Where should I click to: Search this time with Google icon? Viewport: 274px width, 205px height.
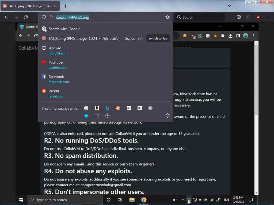(86, 108)
